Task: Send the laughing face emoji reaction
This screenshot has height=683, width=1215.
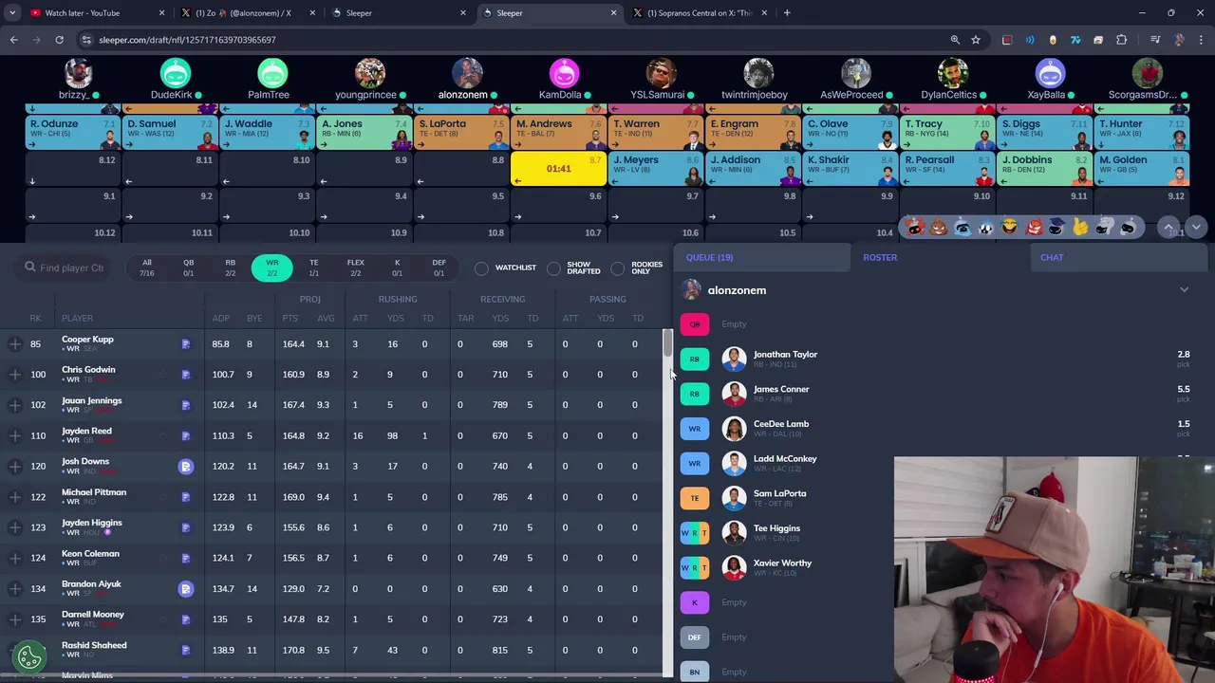Action: pos(1009,227)
